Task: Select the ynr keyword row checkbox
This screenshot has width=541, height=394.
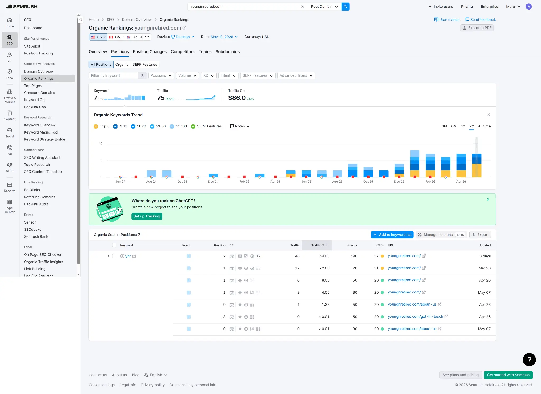Action: [114, 256]
